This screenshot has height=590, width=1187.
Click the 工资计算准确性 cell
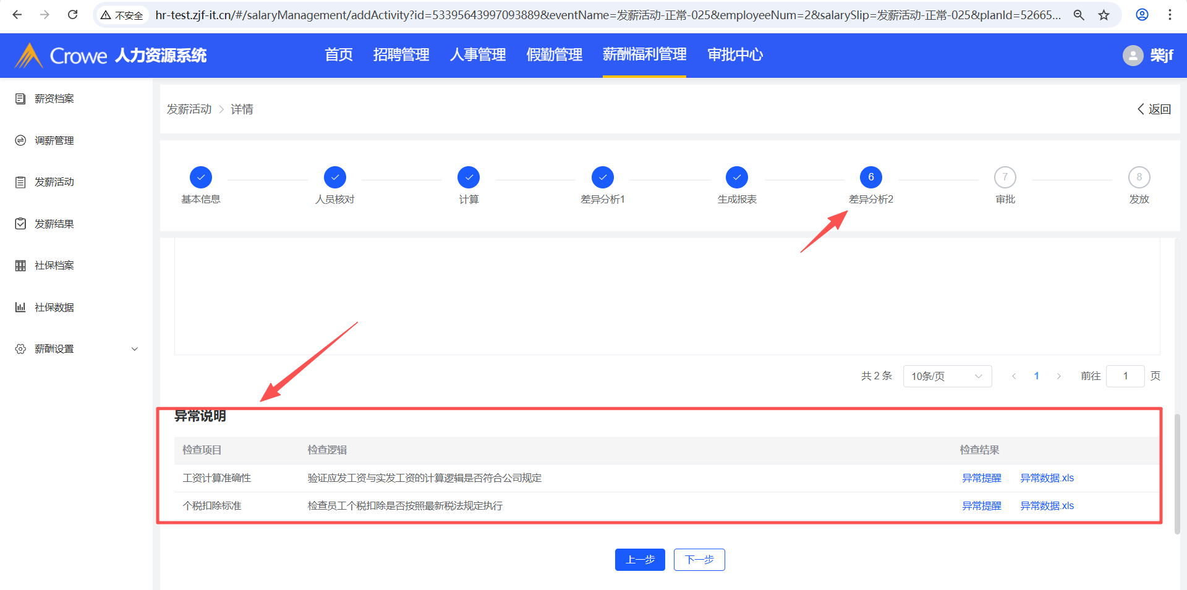coord(217,478)
